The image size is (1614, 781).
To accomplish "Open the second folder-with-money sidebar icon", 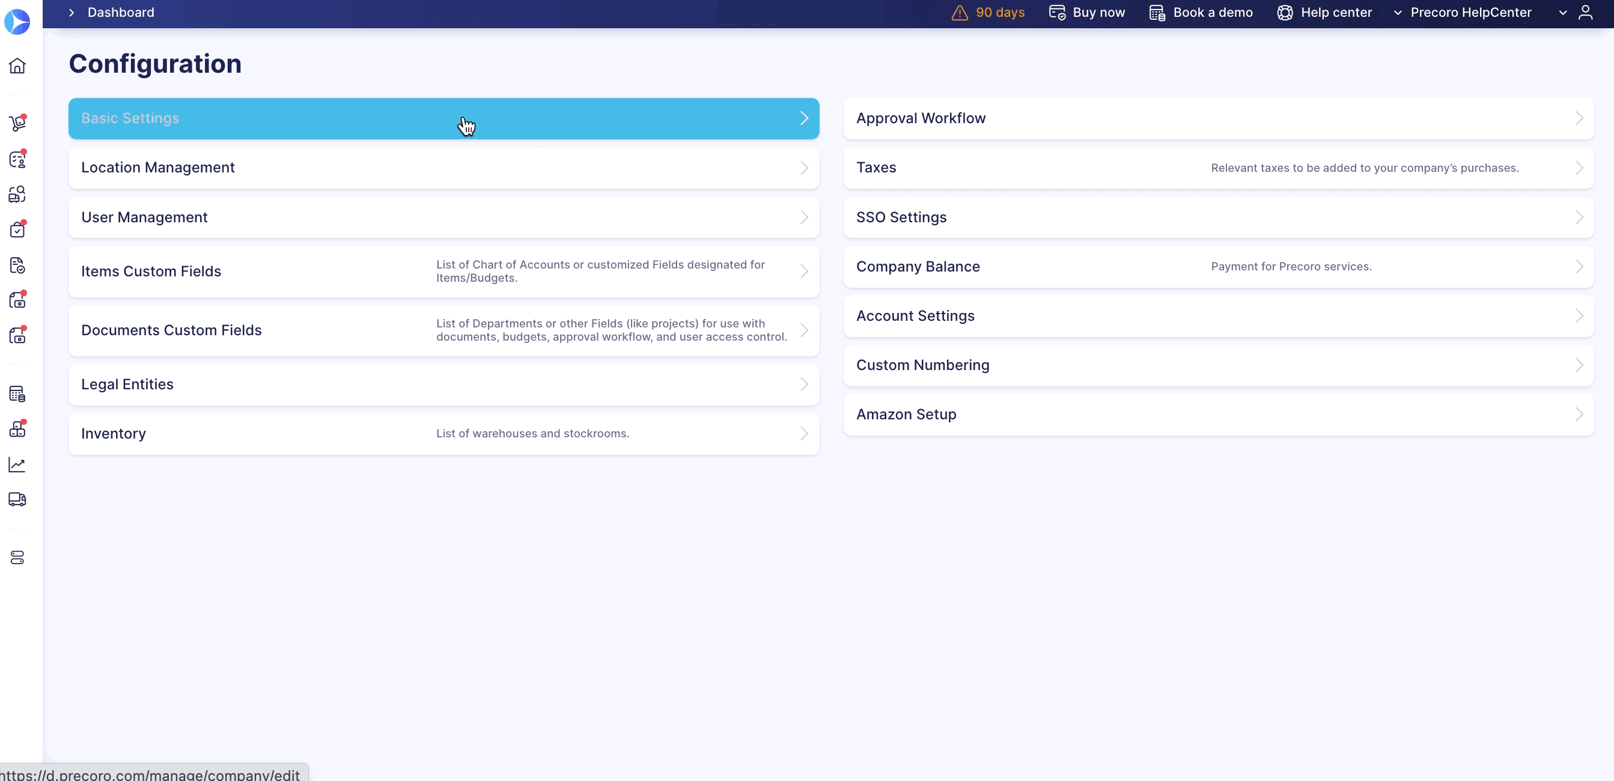I will point(17,335).
